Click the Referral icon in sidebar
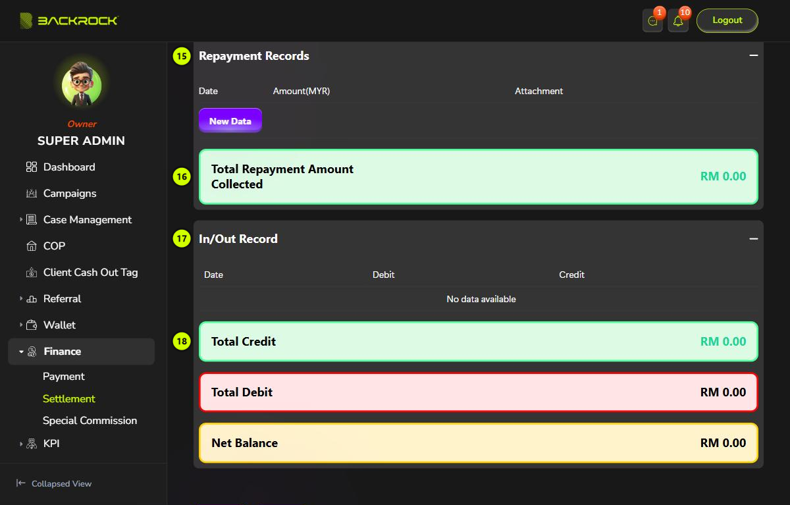Screen dimensions: 790x505 [32, 299]
